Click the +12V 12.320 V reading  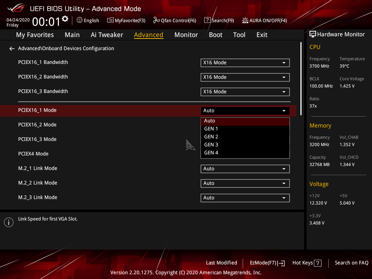pos(318,203)
